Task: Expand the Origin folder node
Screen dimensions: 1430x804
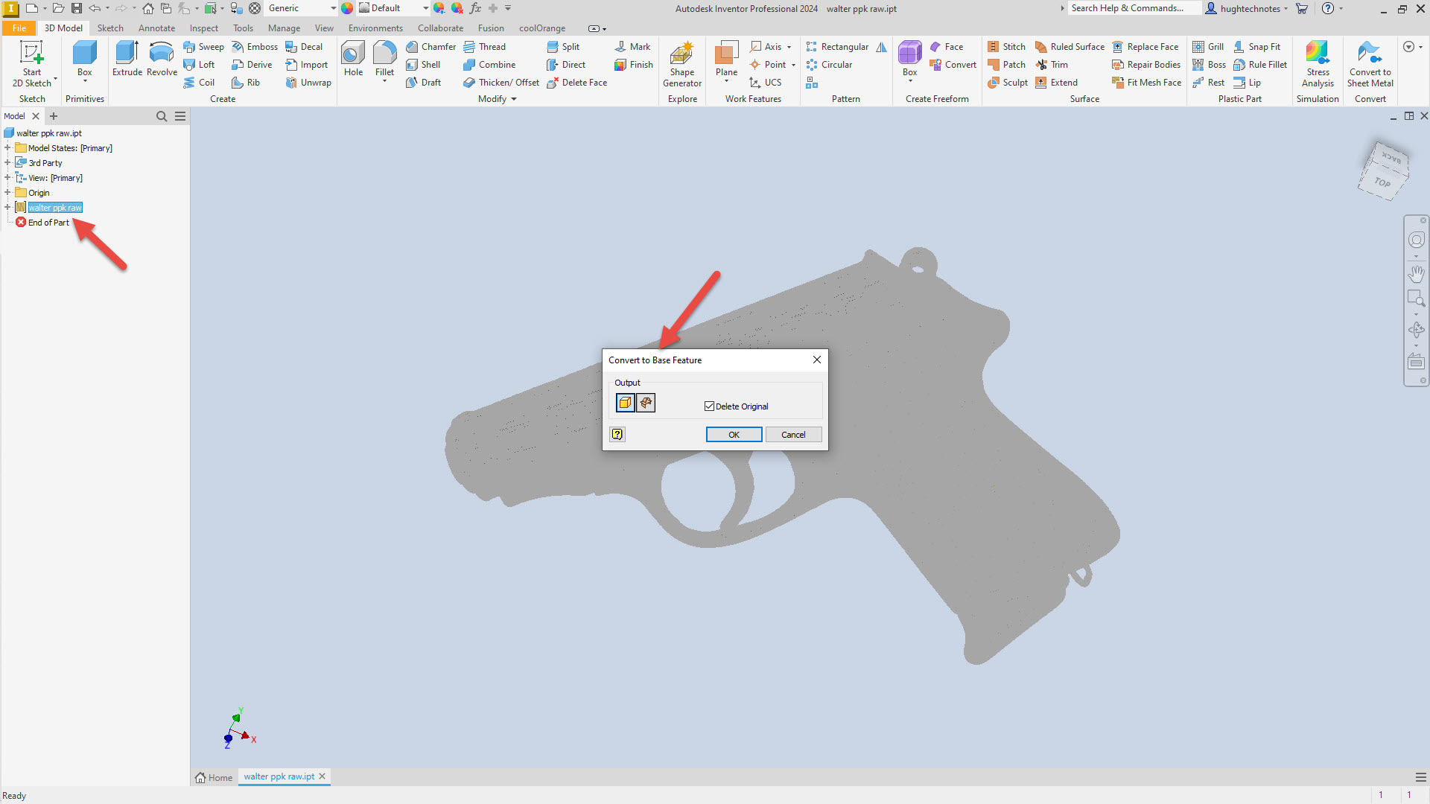Action: pos(7,192)
